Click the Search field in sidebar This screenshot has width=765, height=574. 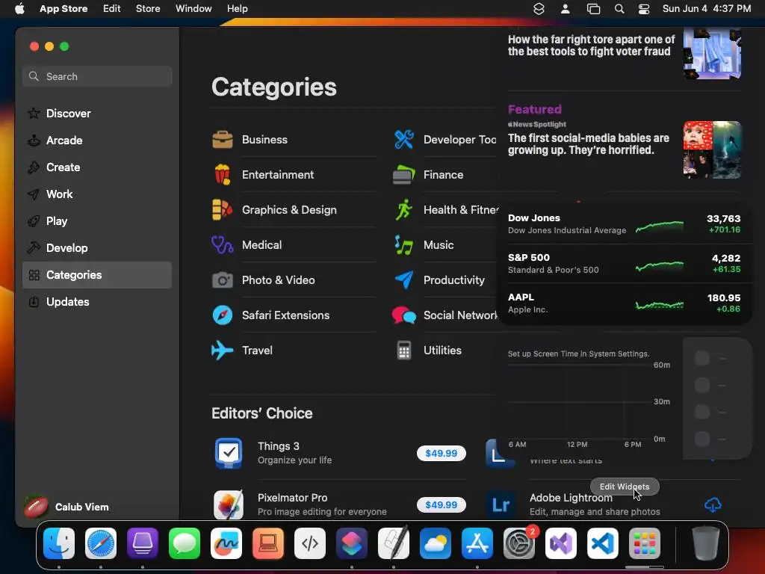pos(97,76)
